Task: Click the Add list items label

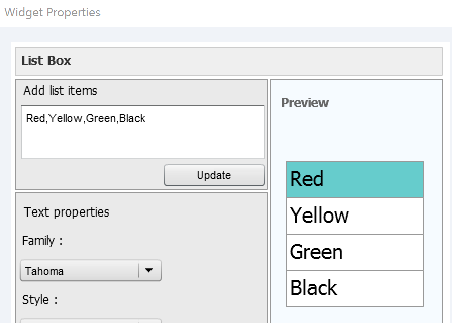Action: [x=60, y=91]
